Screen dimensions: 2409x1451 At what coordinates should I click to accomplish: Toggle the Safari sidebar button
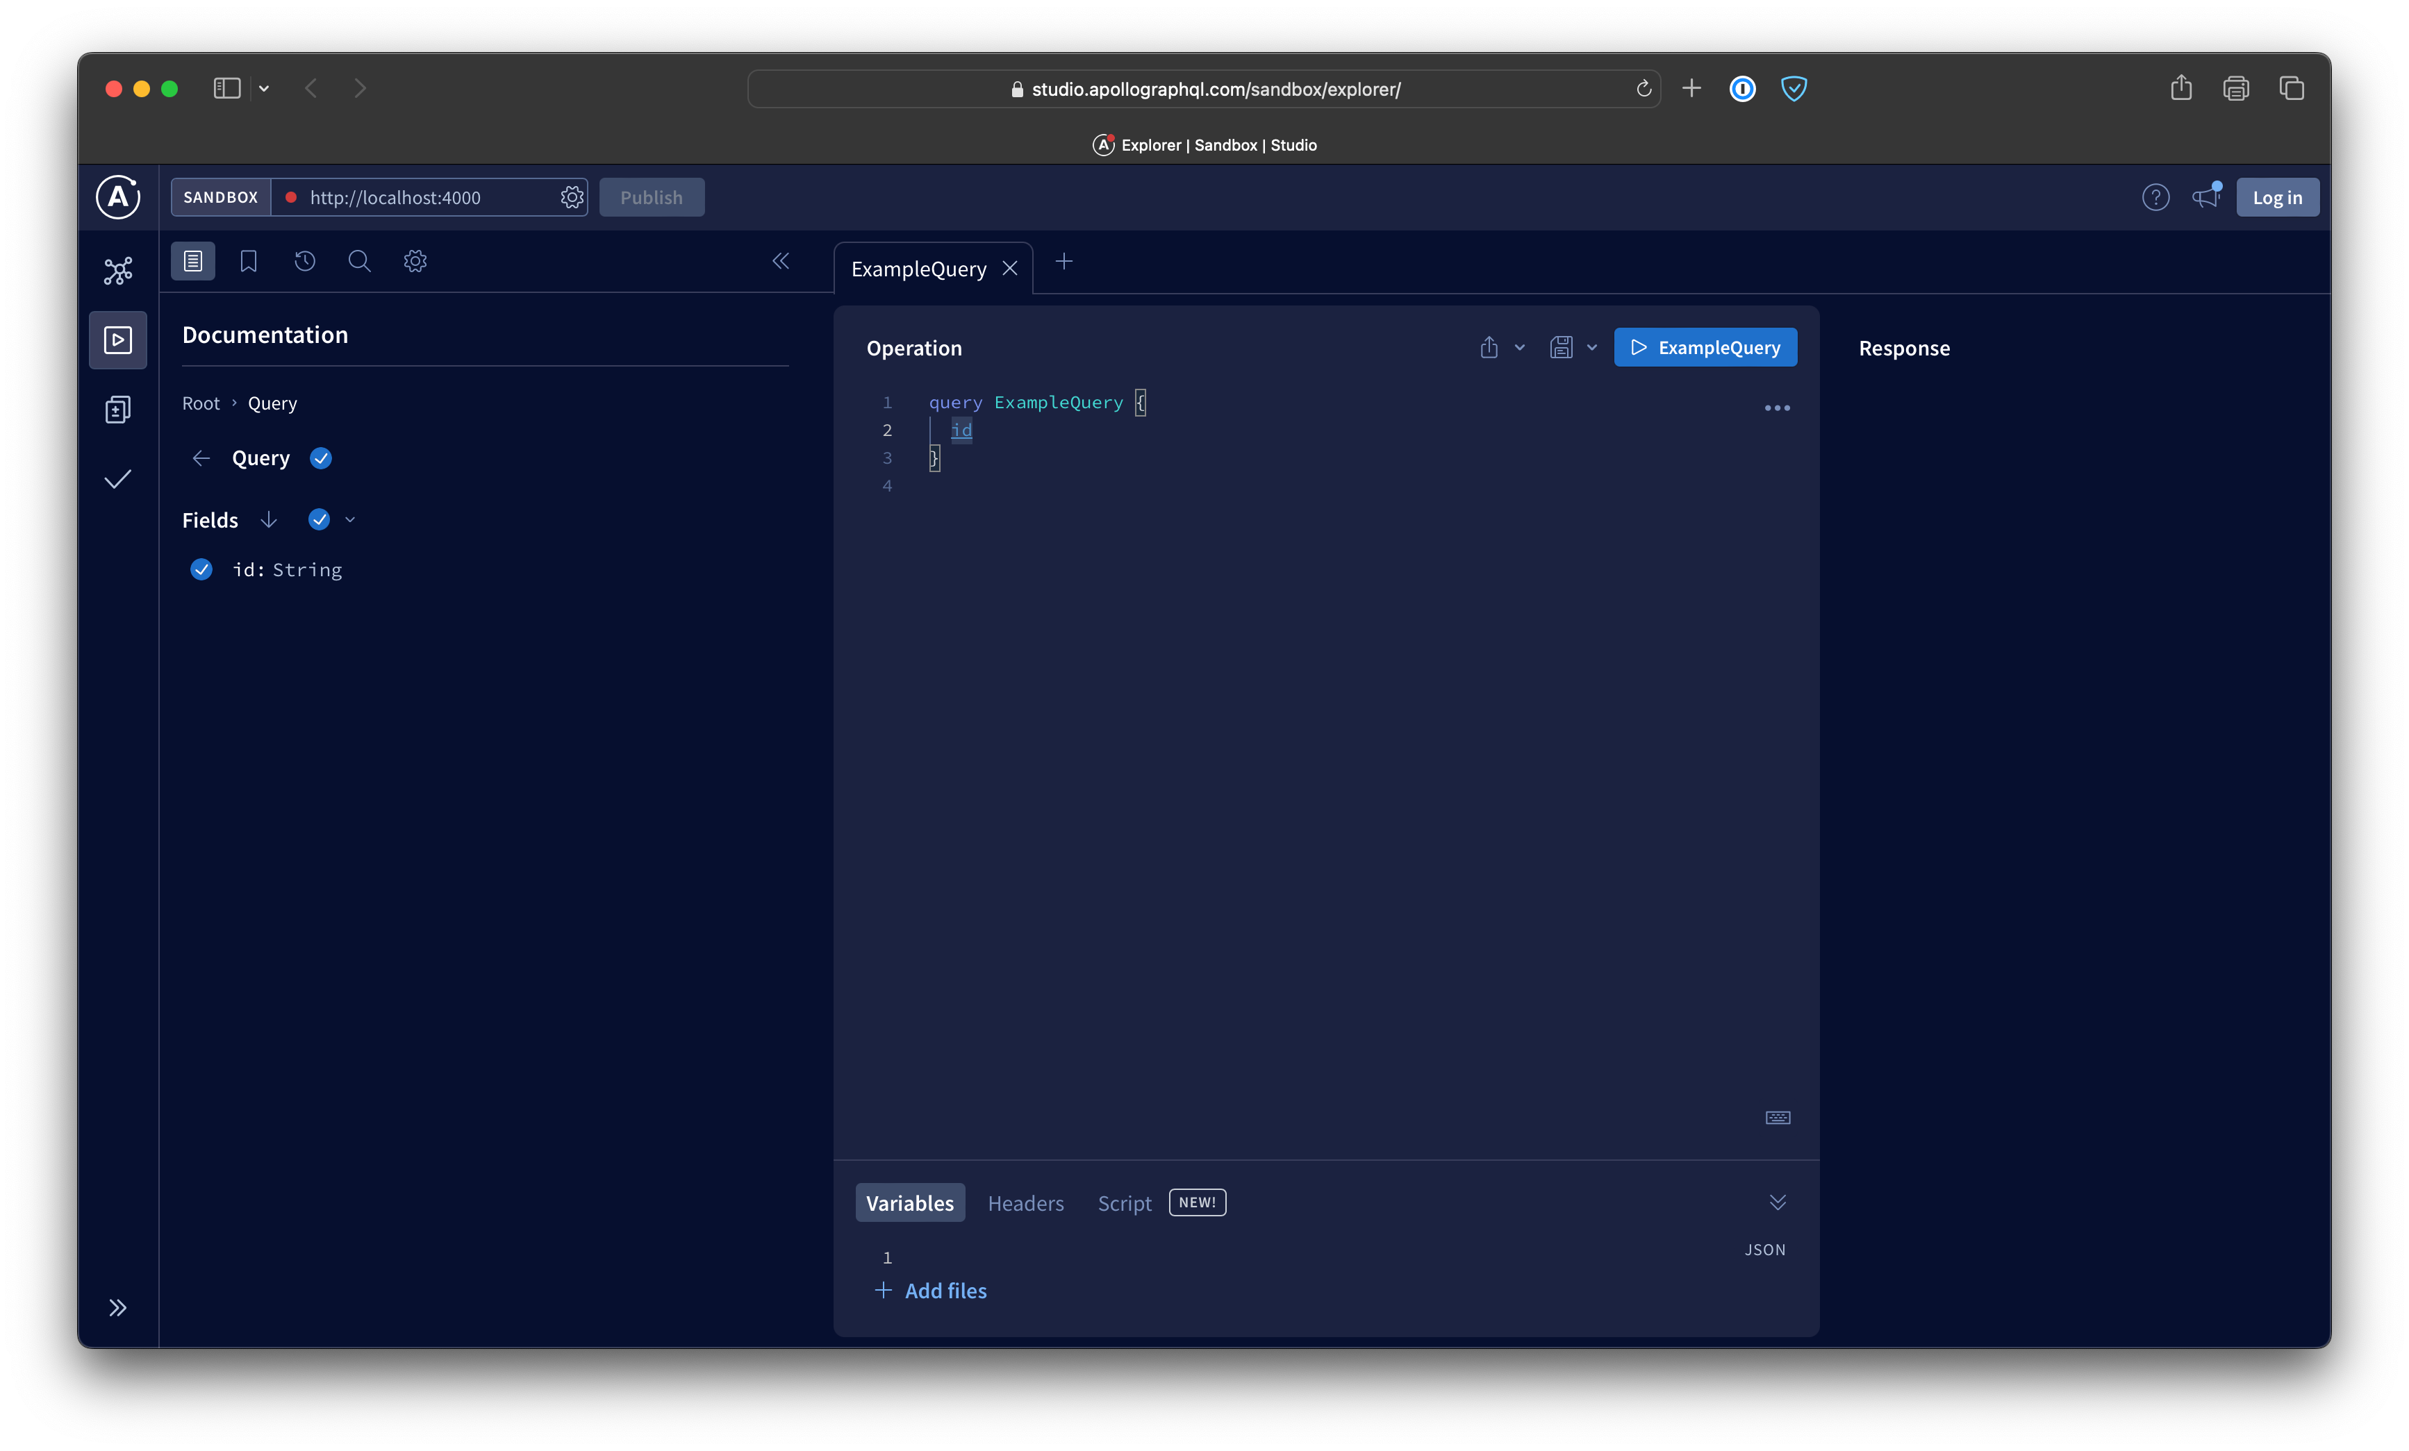click(227, 88)
